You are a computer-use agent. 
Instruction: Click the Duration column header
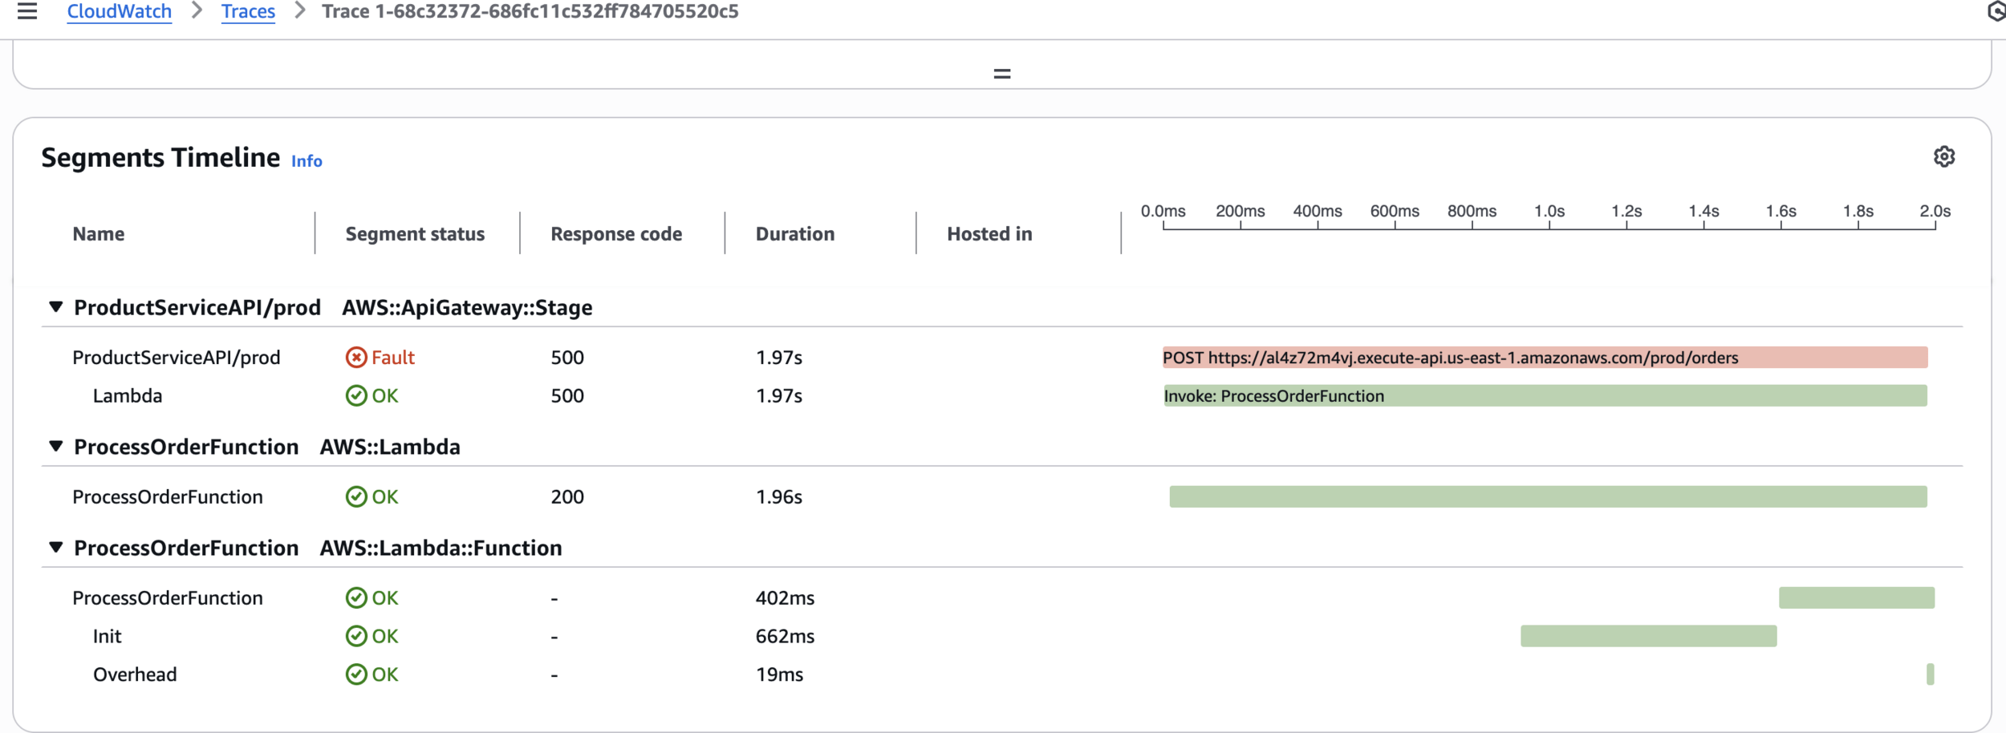[795, 233]
